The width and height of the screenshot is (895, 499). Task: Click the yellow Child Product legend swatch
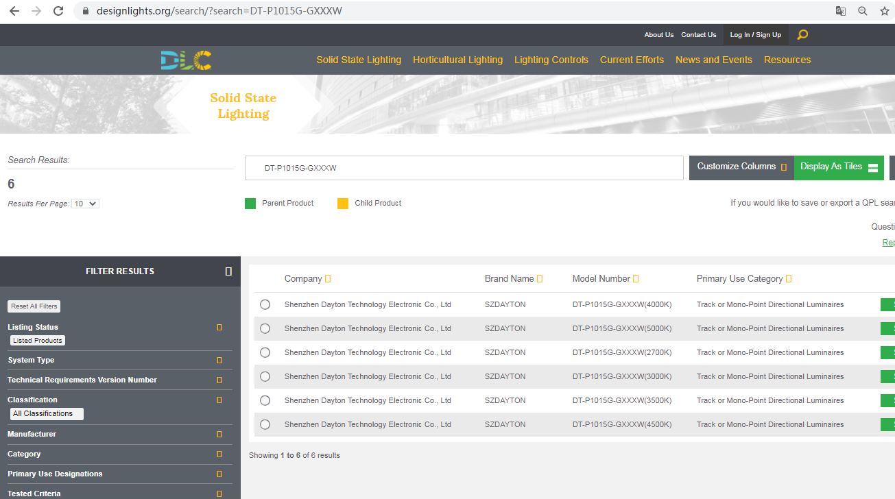343,204
